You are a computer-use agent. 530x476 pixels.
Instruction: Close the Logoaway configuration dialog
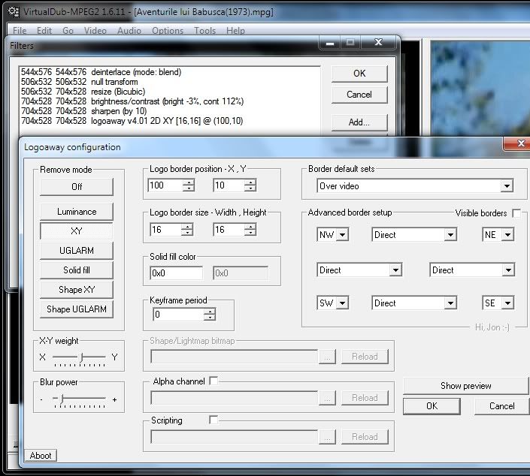[x=519, y=143]
